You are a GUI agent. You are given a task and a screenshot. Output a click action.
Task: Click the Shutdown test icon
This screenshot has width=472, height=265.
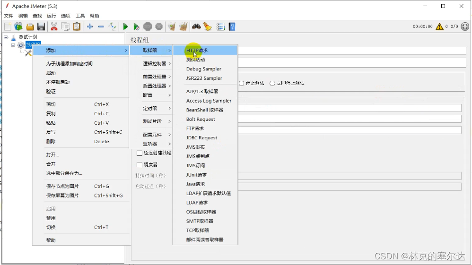click(x=159, y=26)
